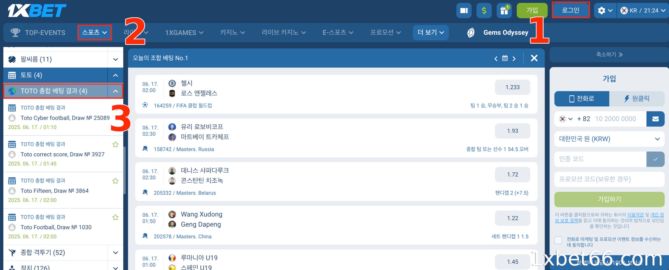Select odds 1.93 for 유리 로보비코프 match
Screen dimensions: 669x270
[x=512, y=131]
